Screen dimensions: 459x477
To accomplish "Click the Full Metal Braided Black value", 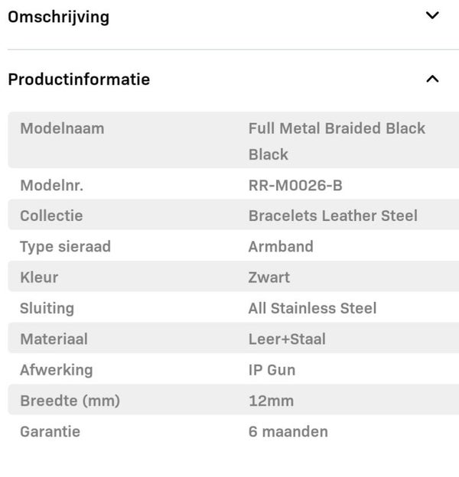I will coord(337,128).
